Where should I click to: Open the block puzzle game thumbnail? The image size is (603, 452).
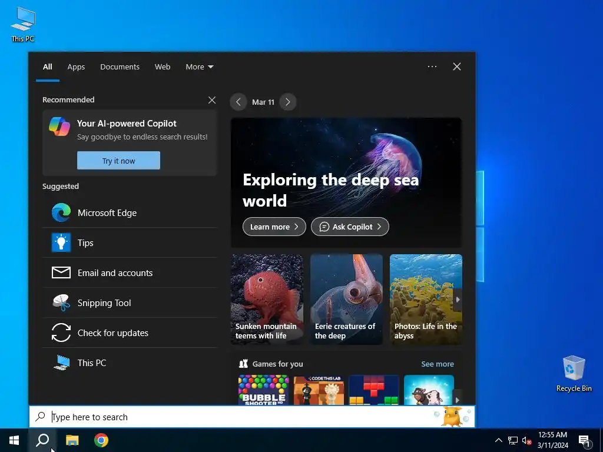click(x=374, y=390)
